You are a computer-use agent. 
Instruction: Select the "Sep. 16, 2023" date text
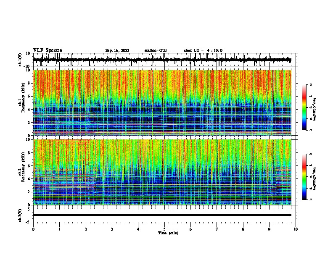click(x=117, y=50)
